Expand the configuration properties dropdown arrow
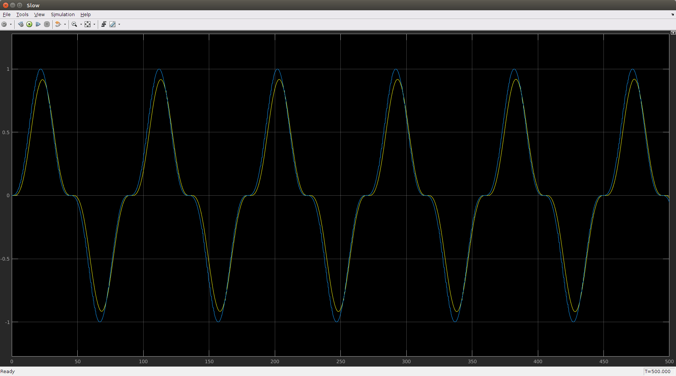 coord(11,24)
